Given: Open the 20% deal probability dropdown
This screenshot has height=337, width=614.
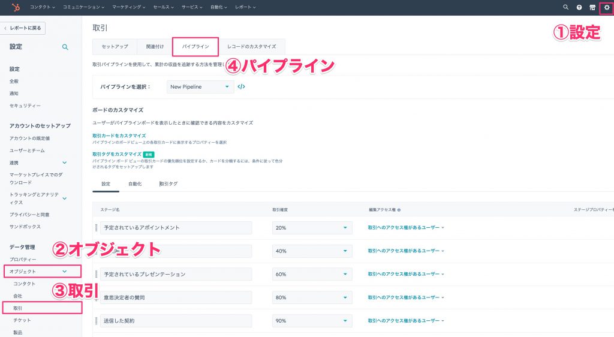Looking at the screenshot, I should (312, 227).
